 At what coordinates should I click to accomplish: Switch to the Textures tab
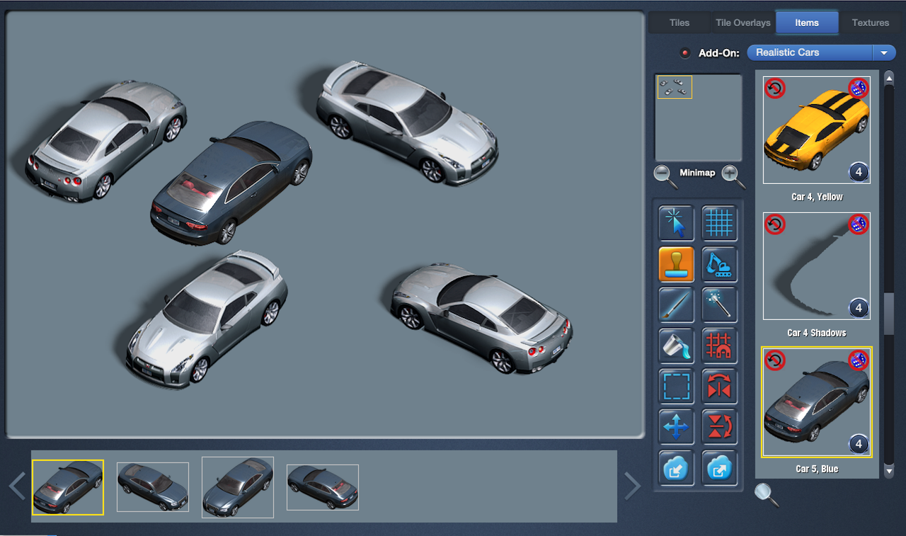click(x=871, y=23)
